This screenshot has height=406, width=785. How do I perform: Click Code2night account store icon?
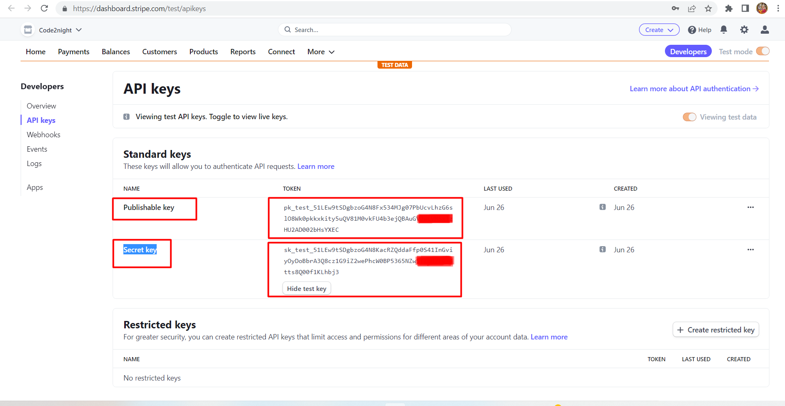pos(28,30)
